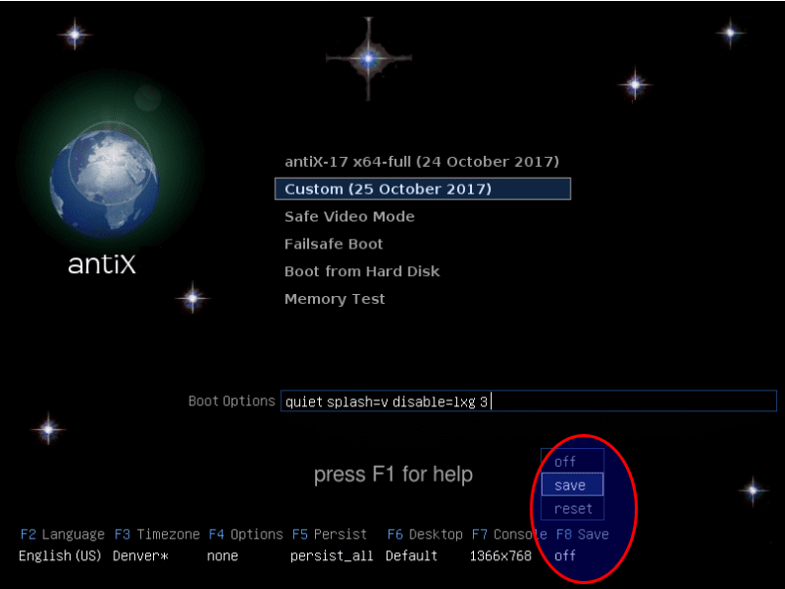Open the F5 Persist menu
This screenshot has width=785, height=589.
coord(330,534)
